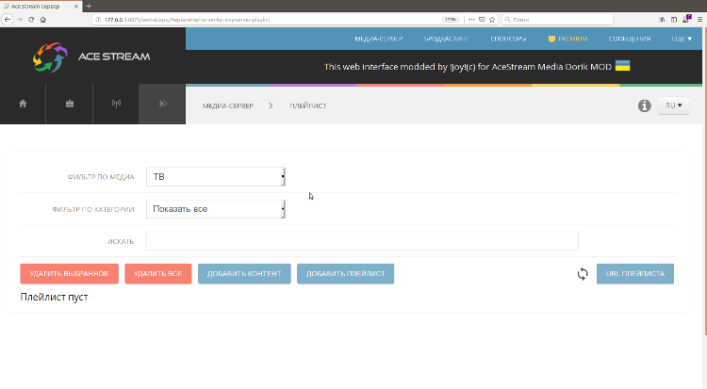Click the 'URL плейлиста' button
Image resolution: width=707 pixels, height=389 pixels.
[634, 274]
